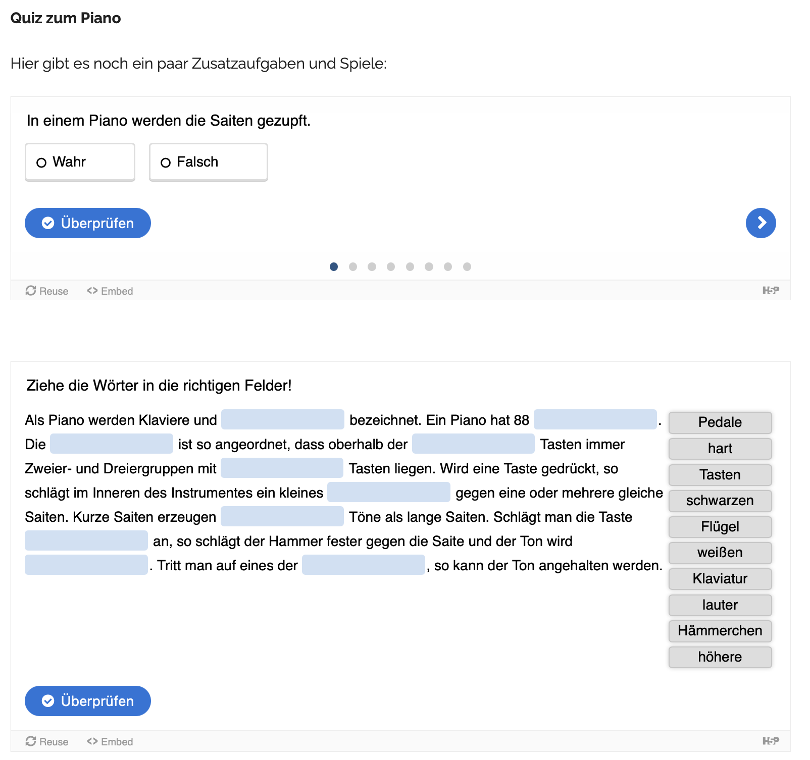Click Überprüfen for the drag-words exercise

88,701
